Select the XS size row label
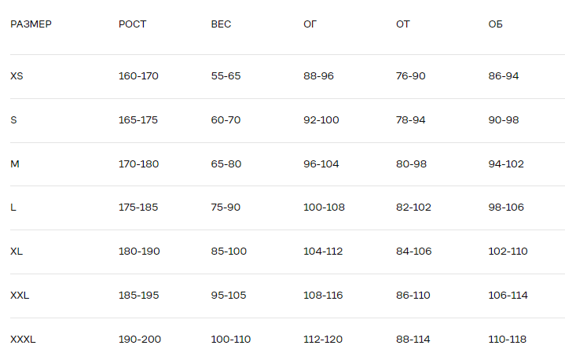 [x=17, y=76]
